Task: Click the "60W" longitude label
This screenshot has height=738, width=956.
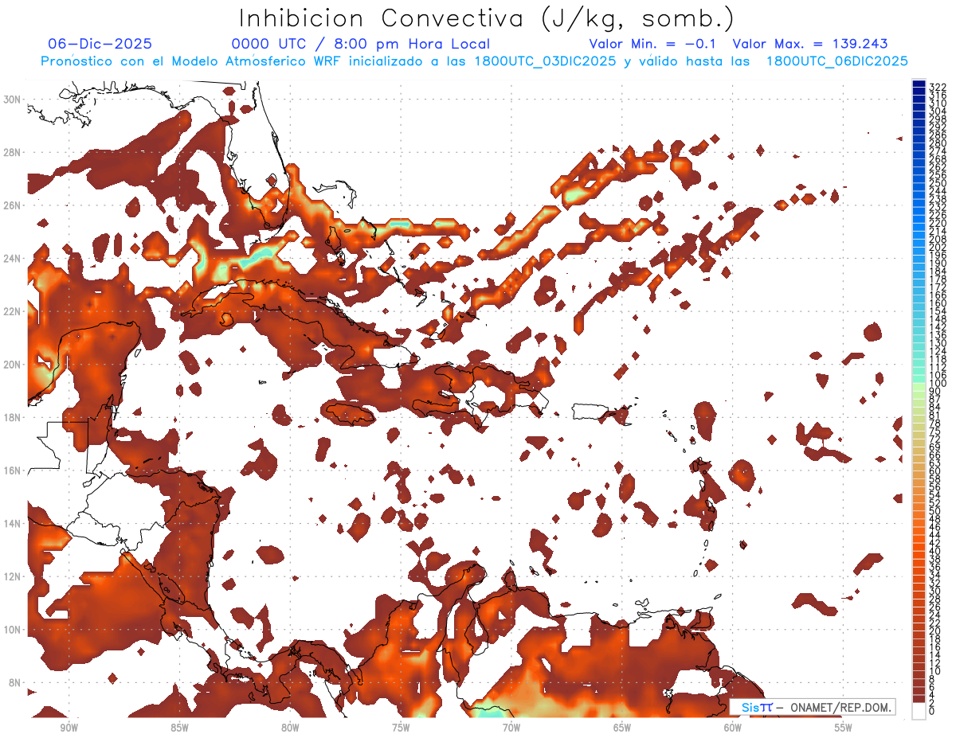Action: pyautogui.click(x=733, y=728)
